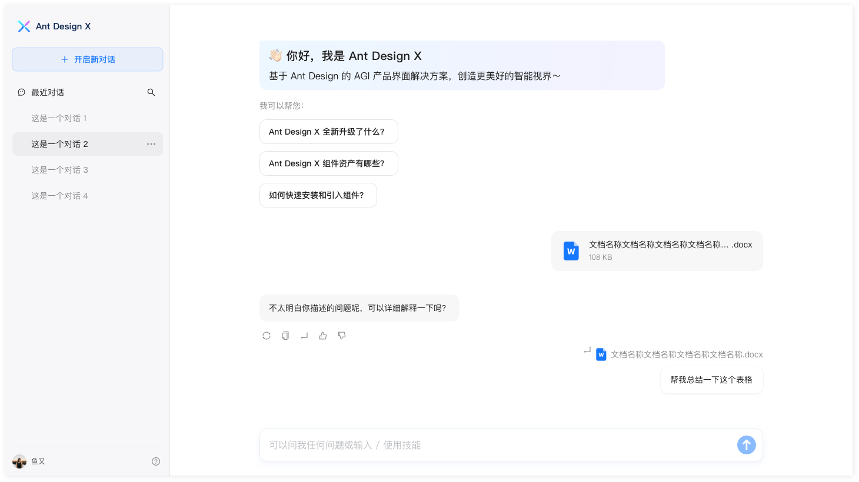Copy the assistant reply
859x482 pixels.
tap(285, 336)
